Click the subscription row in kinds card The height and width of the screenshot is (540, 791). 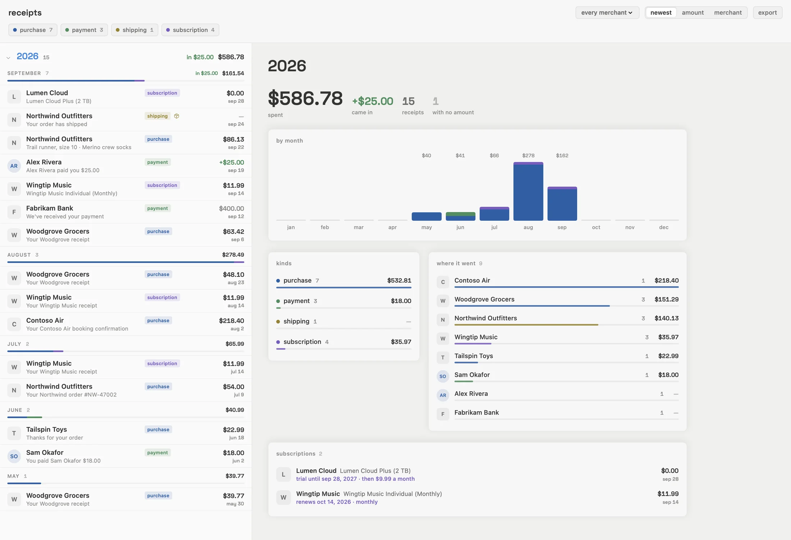343,344
